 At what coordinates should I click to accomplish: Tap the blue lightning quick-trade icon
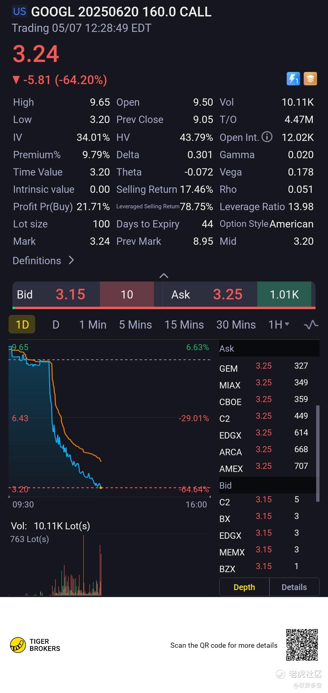click(293, 79)
